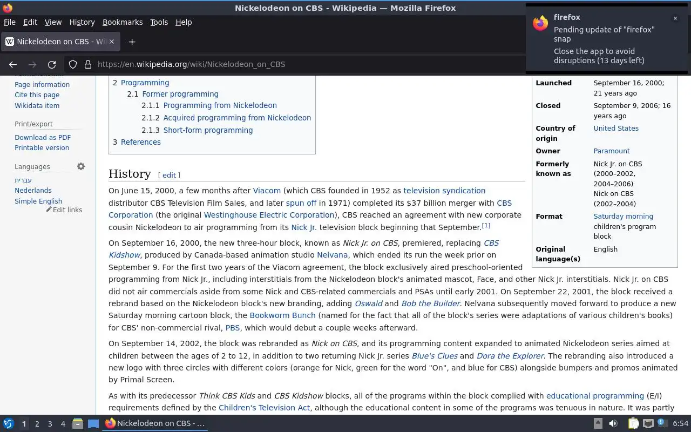The height and width of the screenshot is (432, 691).
Task: Open the Viacom link
Action: coord(267,191)
